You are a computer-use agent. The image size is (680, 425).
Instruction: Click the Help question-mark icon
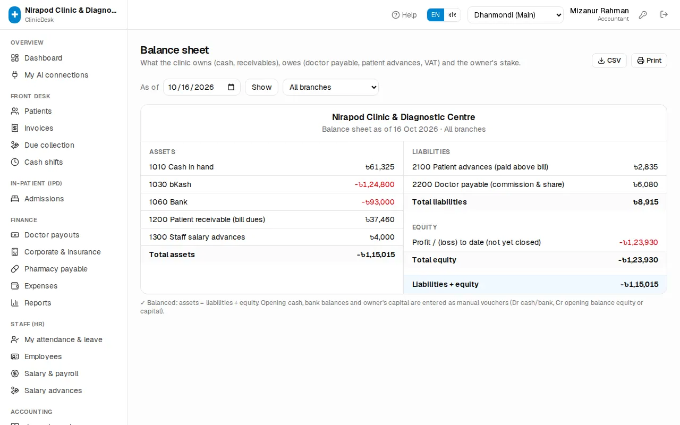pos(395,15)
